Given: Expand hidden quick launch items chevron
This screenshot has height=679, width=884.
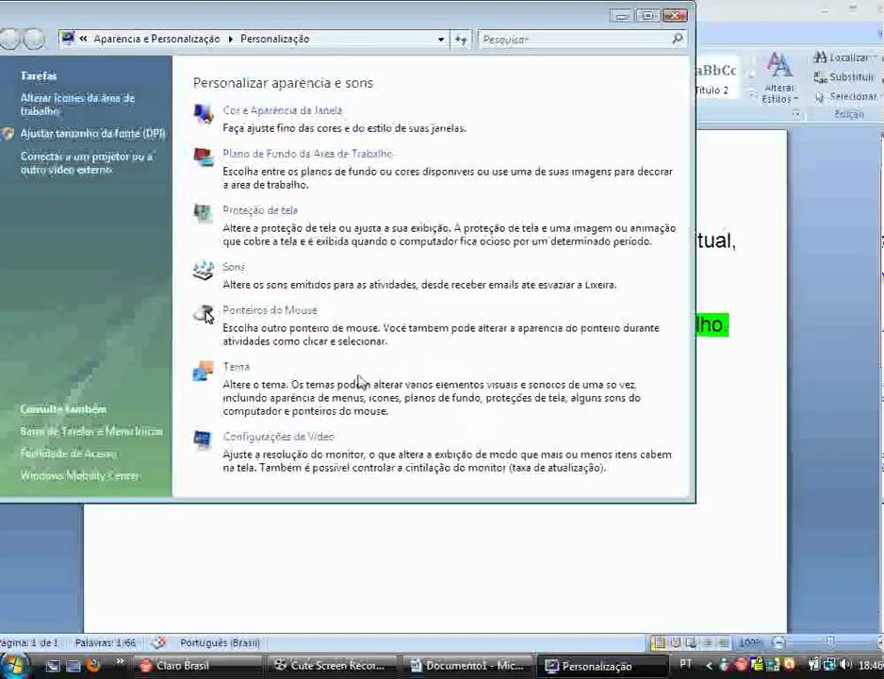Looking at the screenshot, I should 120,661.
